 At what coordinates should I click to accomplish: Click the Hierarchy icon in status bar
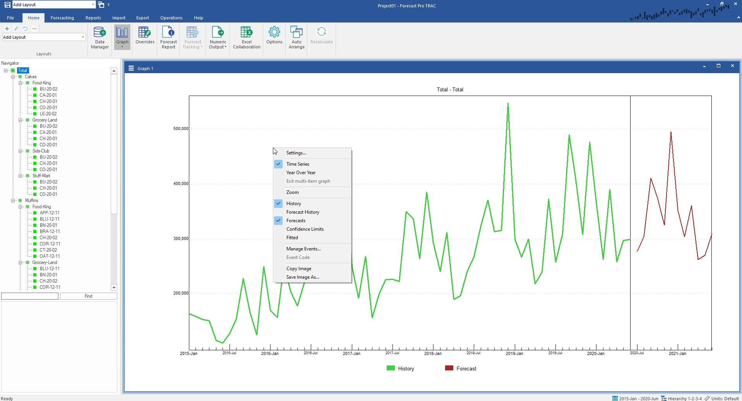pos(663,398)
